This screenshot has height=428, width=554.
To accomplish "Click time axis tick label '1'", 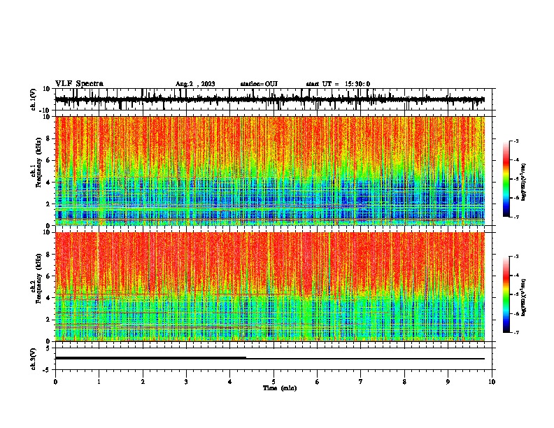I will coord(99,382).
